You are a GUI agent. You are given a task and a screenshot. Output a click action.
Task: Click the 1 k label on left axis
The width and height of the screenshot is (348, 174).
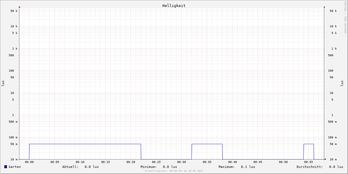15,49
